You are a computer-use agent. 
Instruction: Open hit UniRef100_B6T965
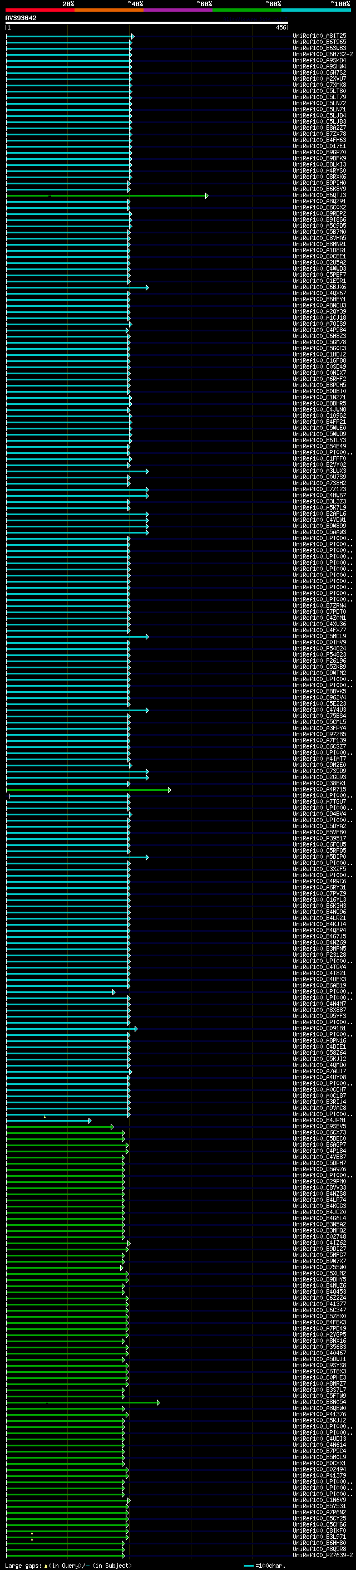[319, 42]
